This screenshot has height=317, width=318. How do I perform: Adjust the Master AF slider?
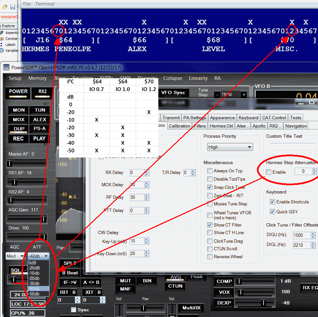coord(27,163)
